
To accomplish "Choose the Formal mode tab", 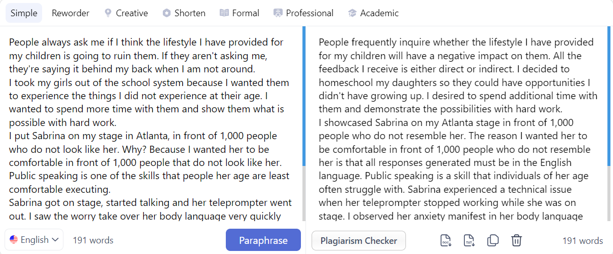I will (240, 13).
